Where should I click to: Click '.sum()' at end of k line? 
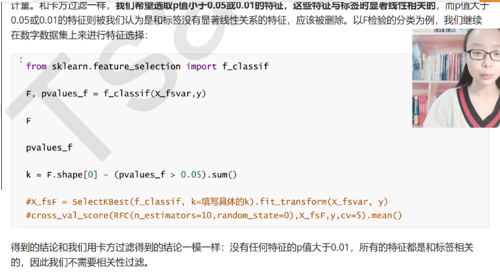[222, 175]
